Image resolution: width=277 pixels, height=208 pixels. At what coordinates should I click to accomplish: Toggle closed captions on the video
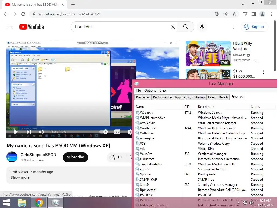[117, 132]
